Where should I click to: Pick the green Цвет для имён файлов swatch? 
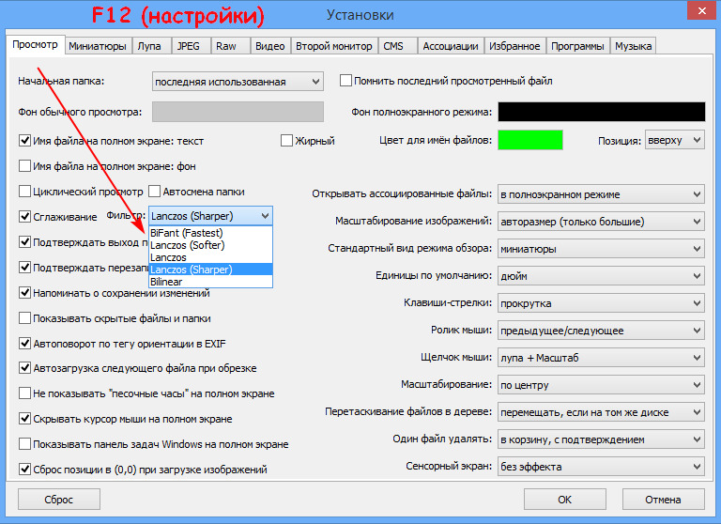[530, 140]
